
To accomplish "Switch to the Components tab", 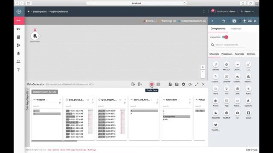I will pos(218,28).
